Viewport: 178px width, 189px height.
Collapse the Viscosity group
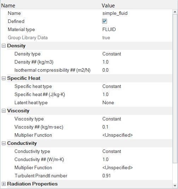coord(4,111)
